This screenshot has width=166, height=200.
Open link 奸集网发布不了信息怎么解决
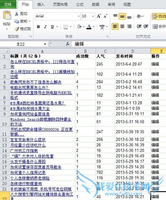point(36,82)
